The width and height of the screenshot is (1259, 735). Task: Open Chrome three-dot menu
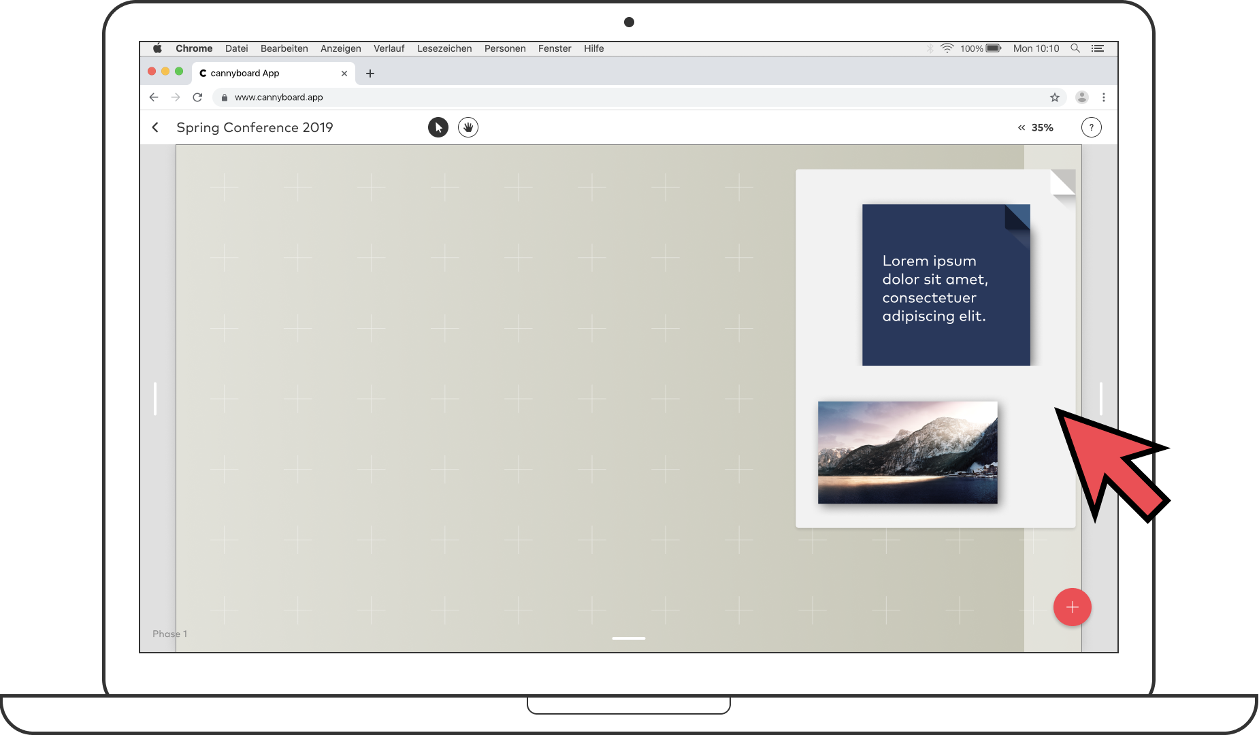pos(1104,97)
